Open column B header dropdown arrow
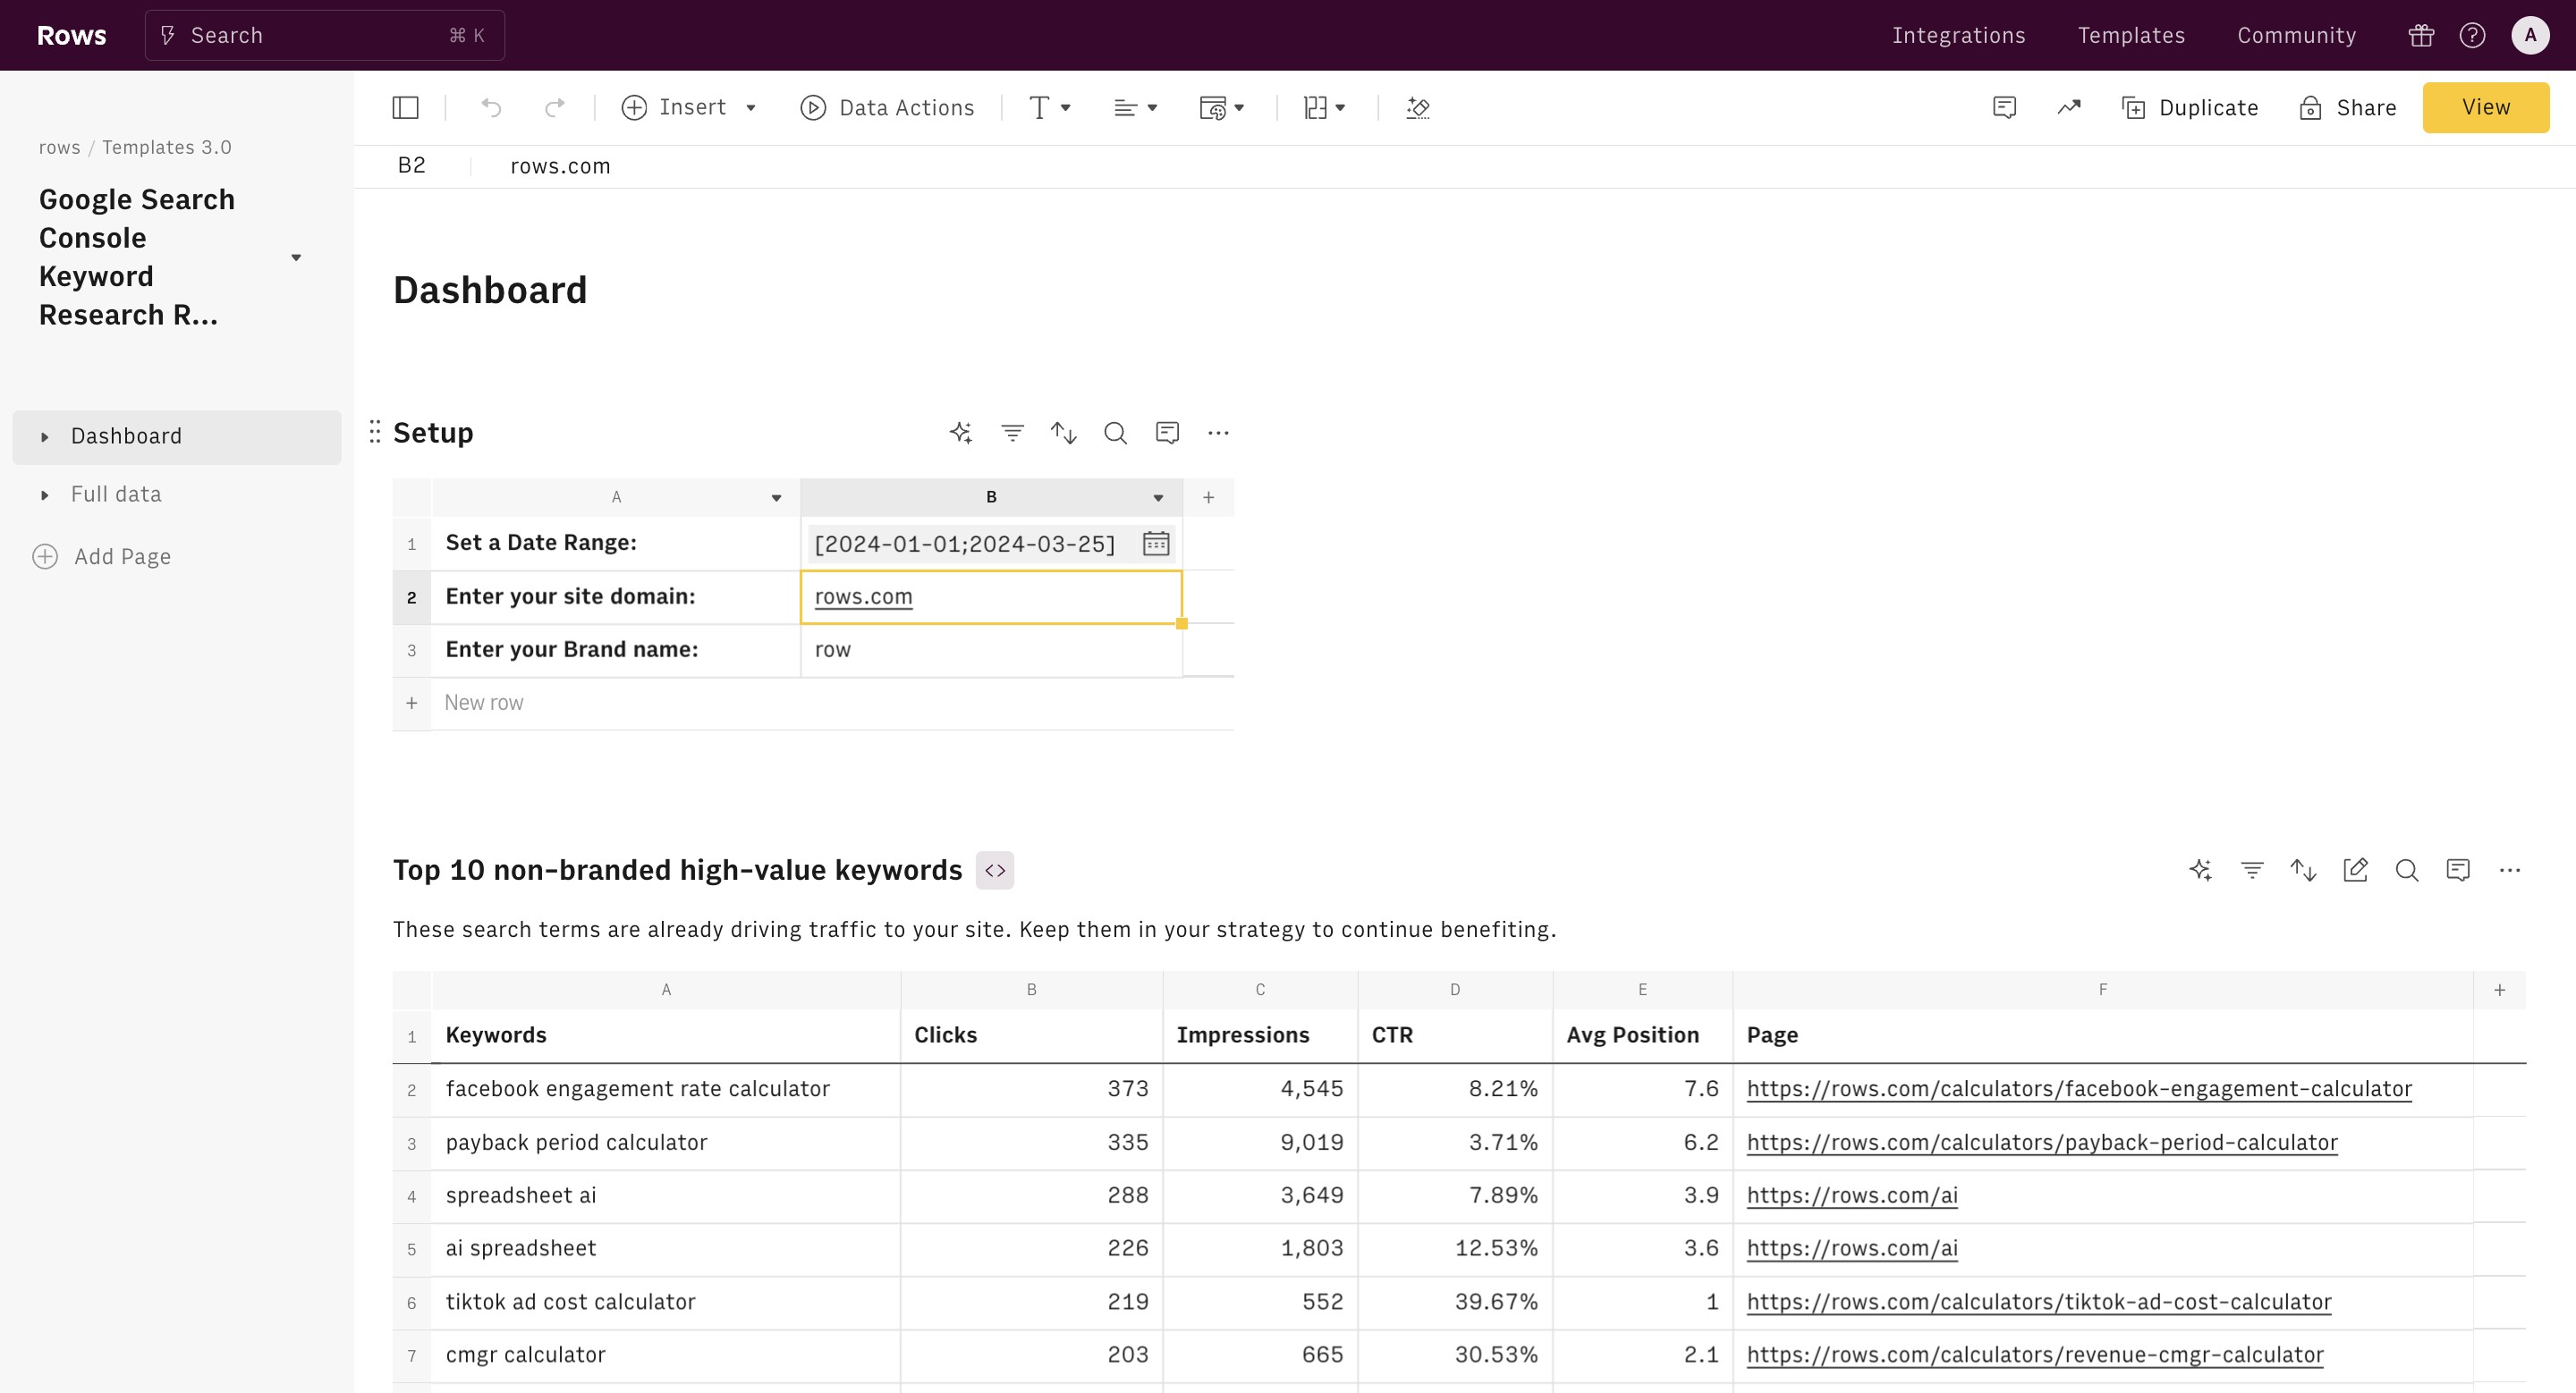 (1158, 498)
